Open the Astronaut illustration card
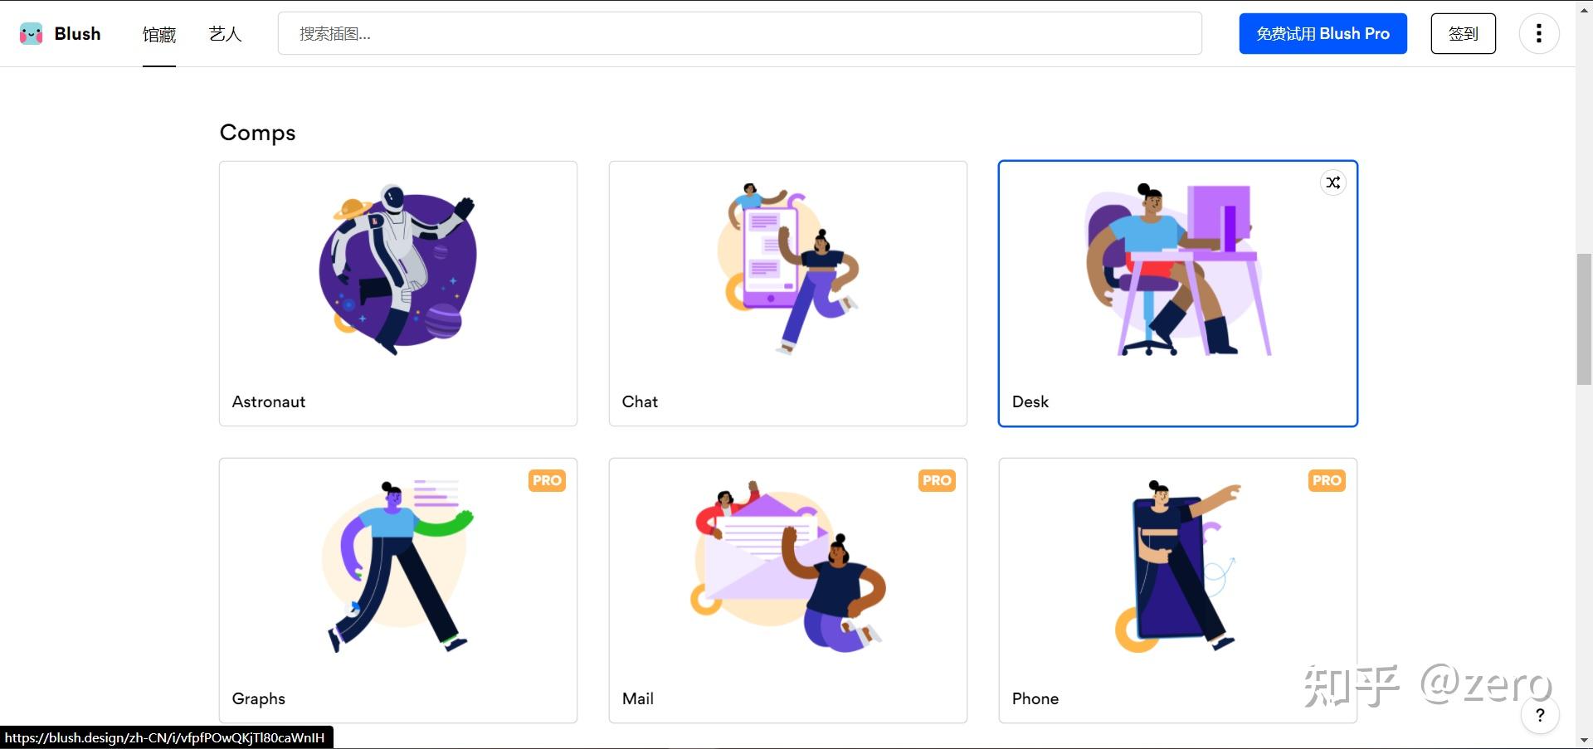1593x749 pixels. click(398, 294)
